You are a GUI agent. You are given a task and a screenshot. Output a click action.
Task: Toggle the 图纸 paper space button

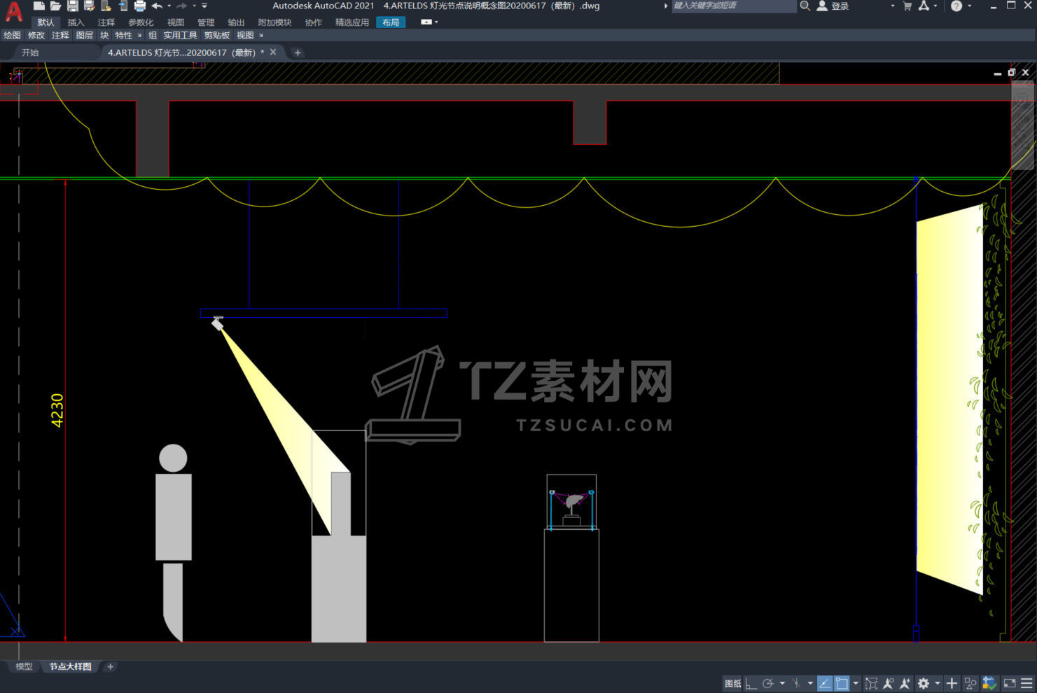pyautogui.click(x=732, y=683)
